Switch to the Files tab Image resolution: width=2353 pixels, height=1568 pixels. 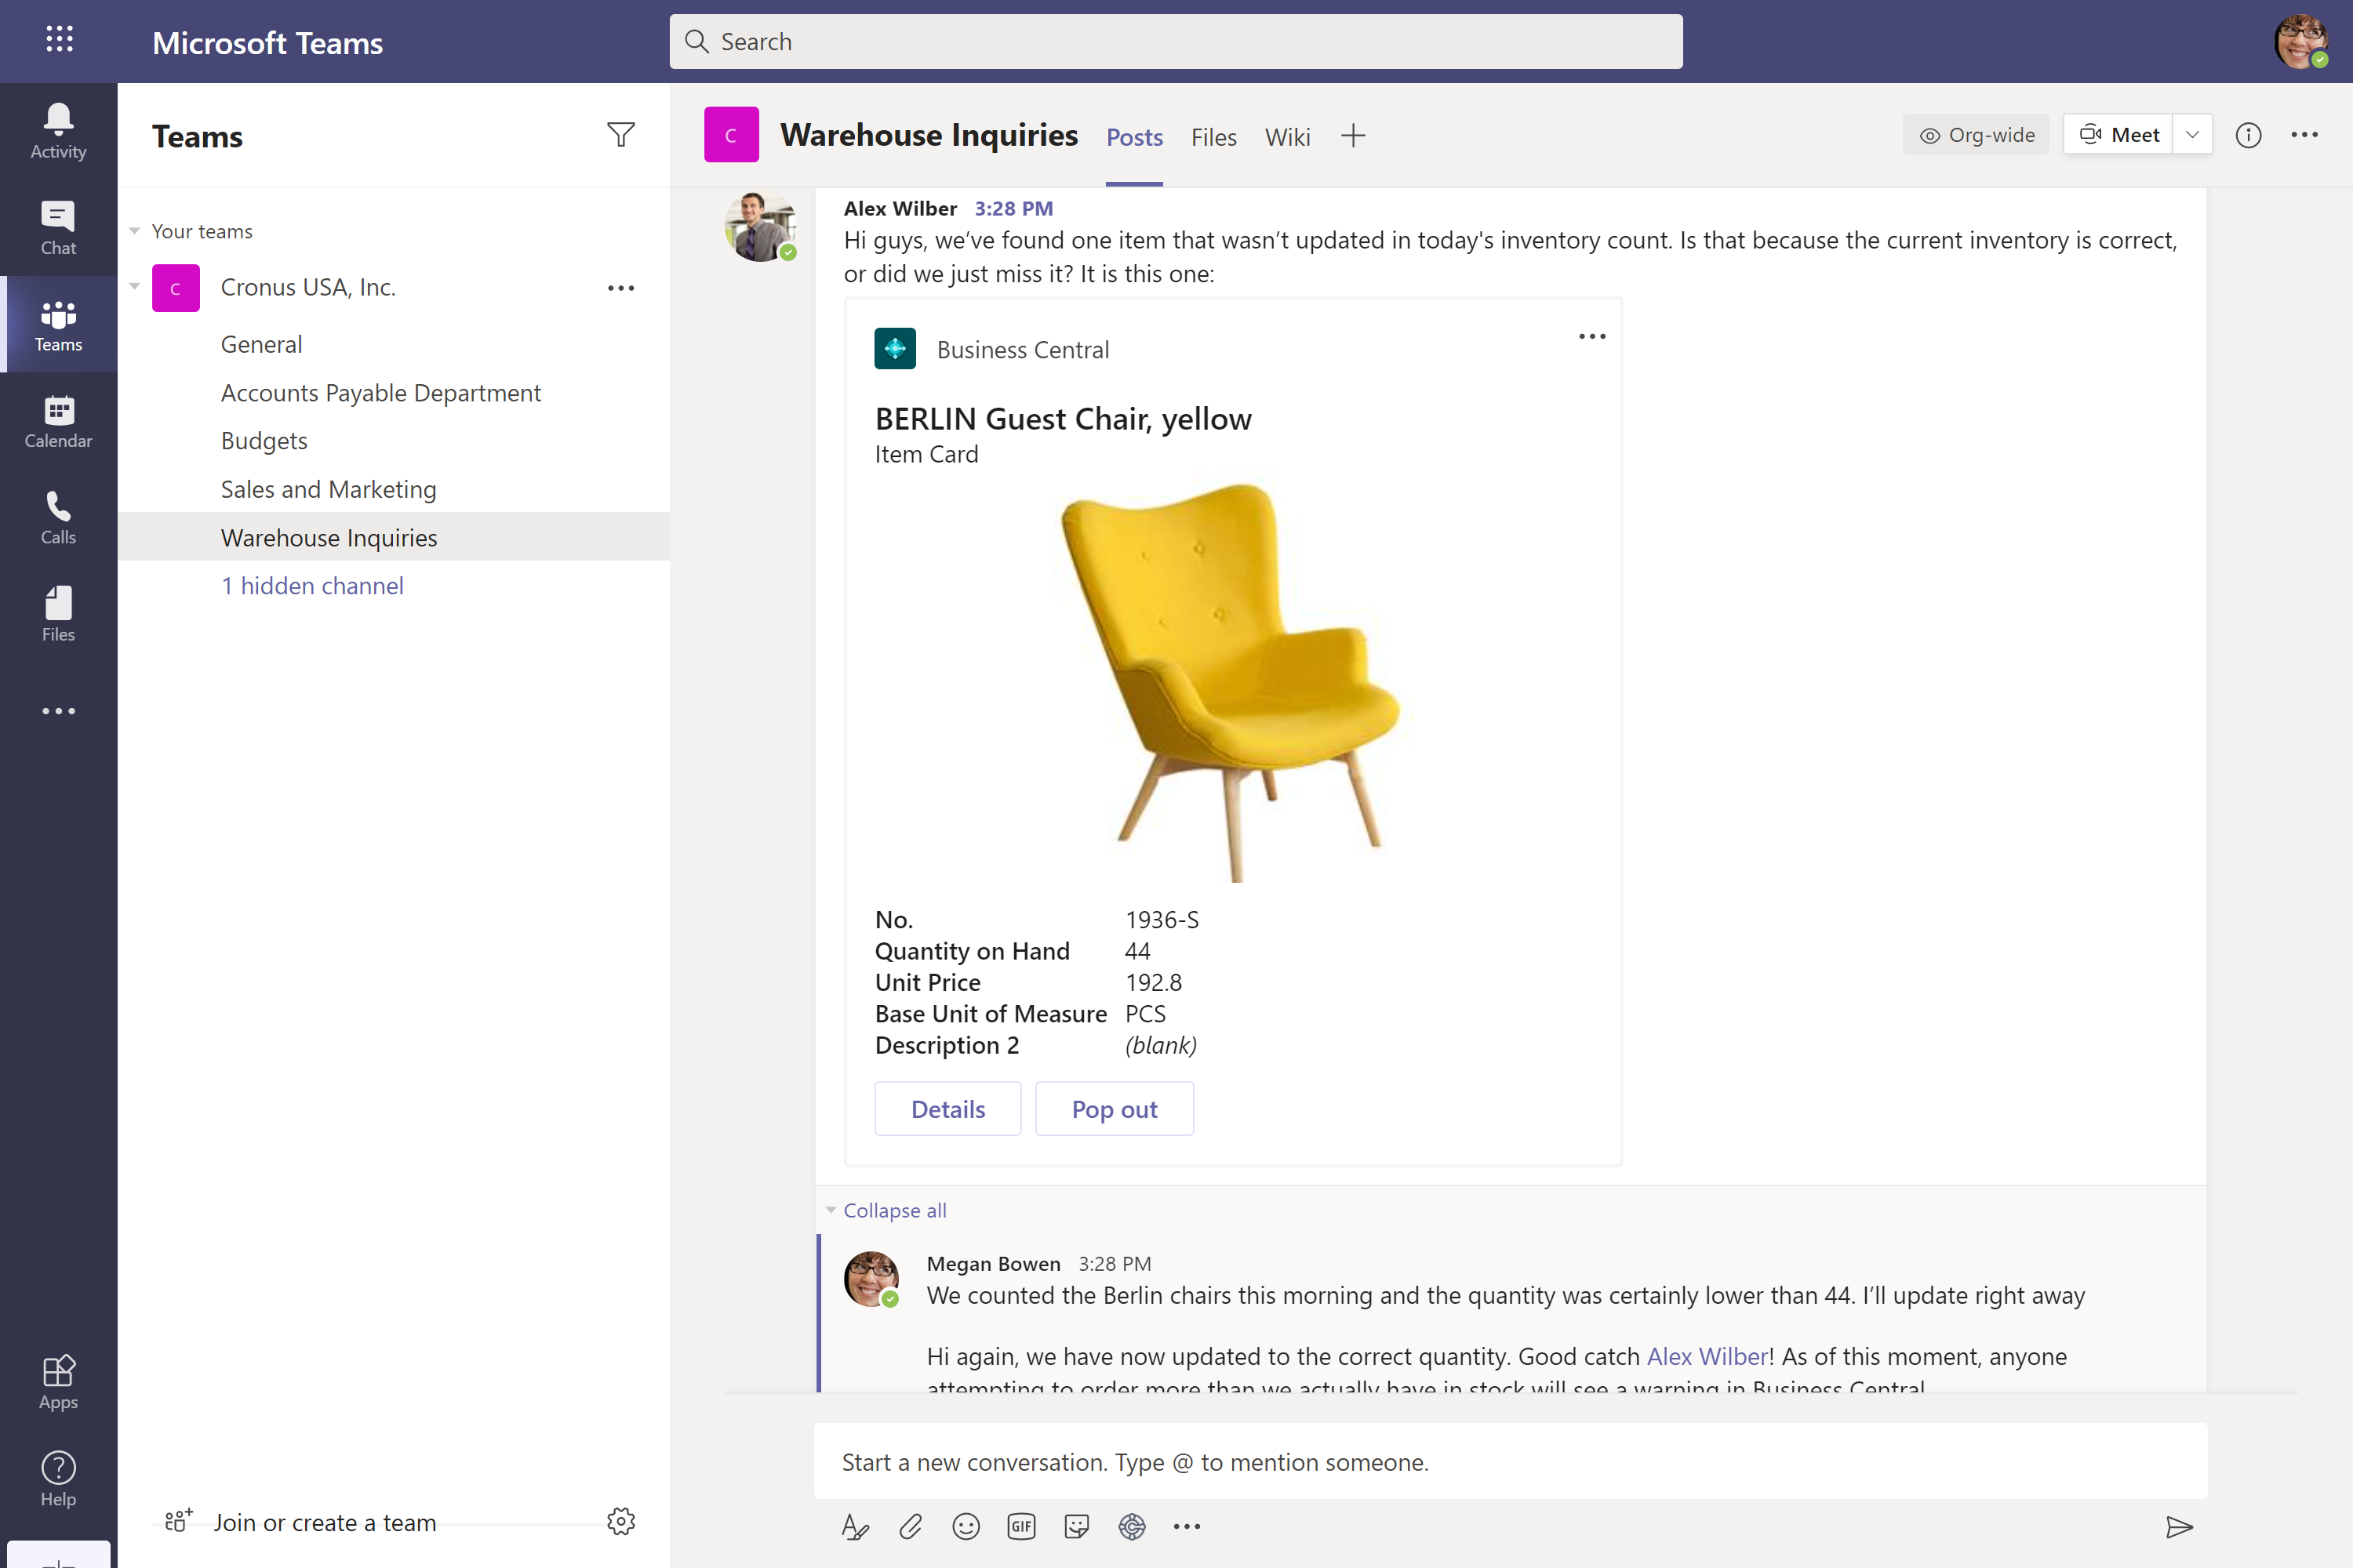click(x=1215, y=136)
